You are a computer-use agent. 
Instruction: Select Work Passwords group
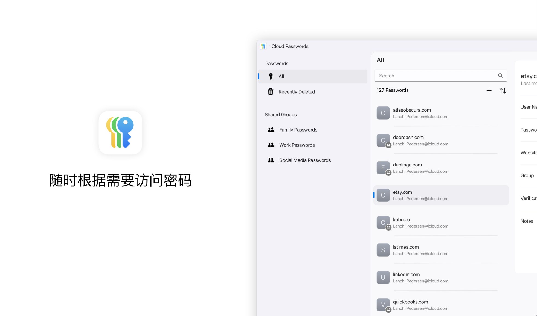(297, 145)
